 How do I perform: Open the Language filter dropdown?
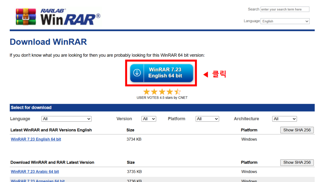(x=66, y=119)
